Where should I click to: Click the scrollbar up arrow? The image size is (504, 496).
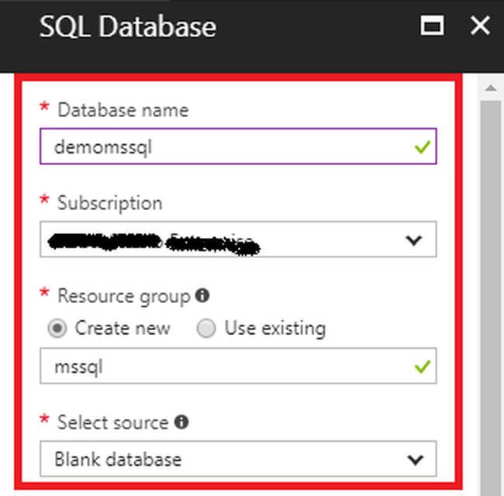coord(489,88)
